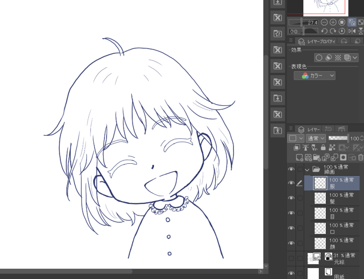
Task: Select the 目 layer
Action: pyautogui.click(x=340, y=213)
